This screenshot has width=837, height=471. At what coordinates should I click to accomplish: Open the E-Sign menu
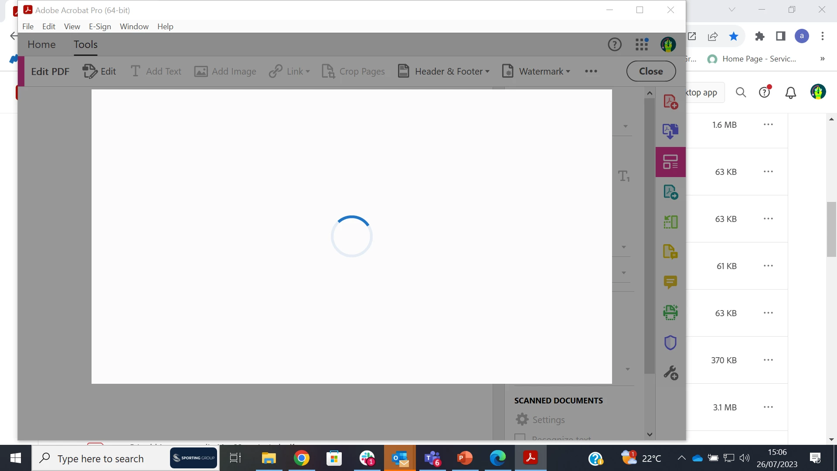pos(100,26)
